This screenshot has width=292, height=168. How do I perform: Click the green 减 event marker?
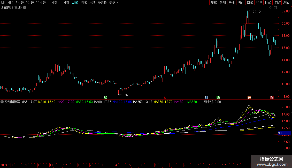tap(105, 98)
